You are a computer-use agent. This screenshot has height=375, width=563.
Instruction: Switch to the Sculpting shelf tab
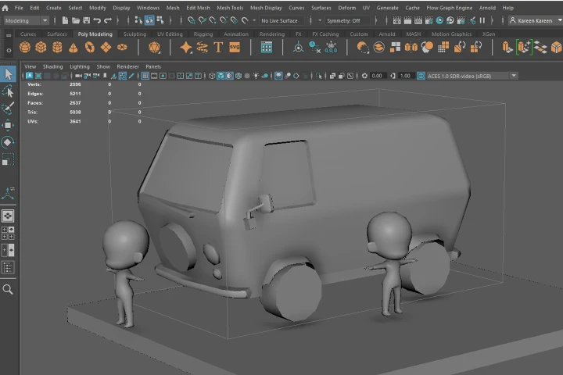[x=134, y=34]
